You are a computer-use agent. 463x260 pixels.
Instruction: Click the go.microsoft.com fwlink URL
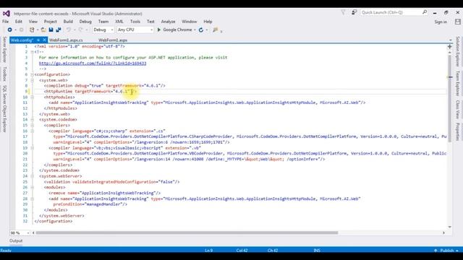[x=93, y=64]
